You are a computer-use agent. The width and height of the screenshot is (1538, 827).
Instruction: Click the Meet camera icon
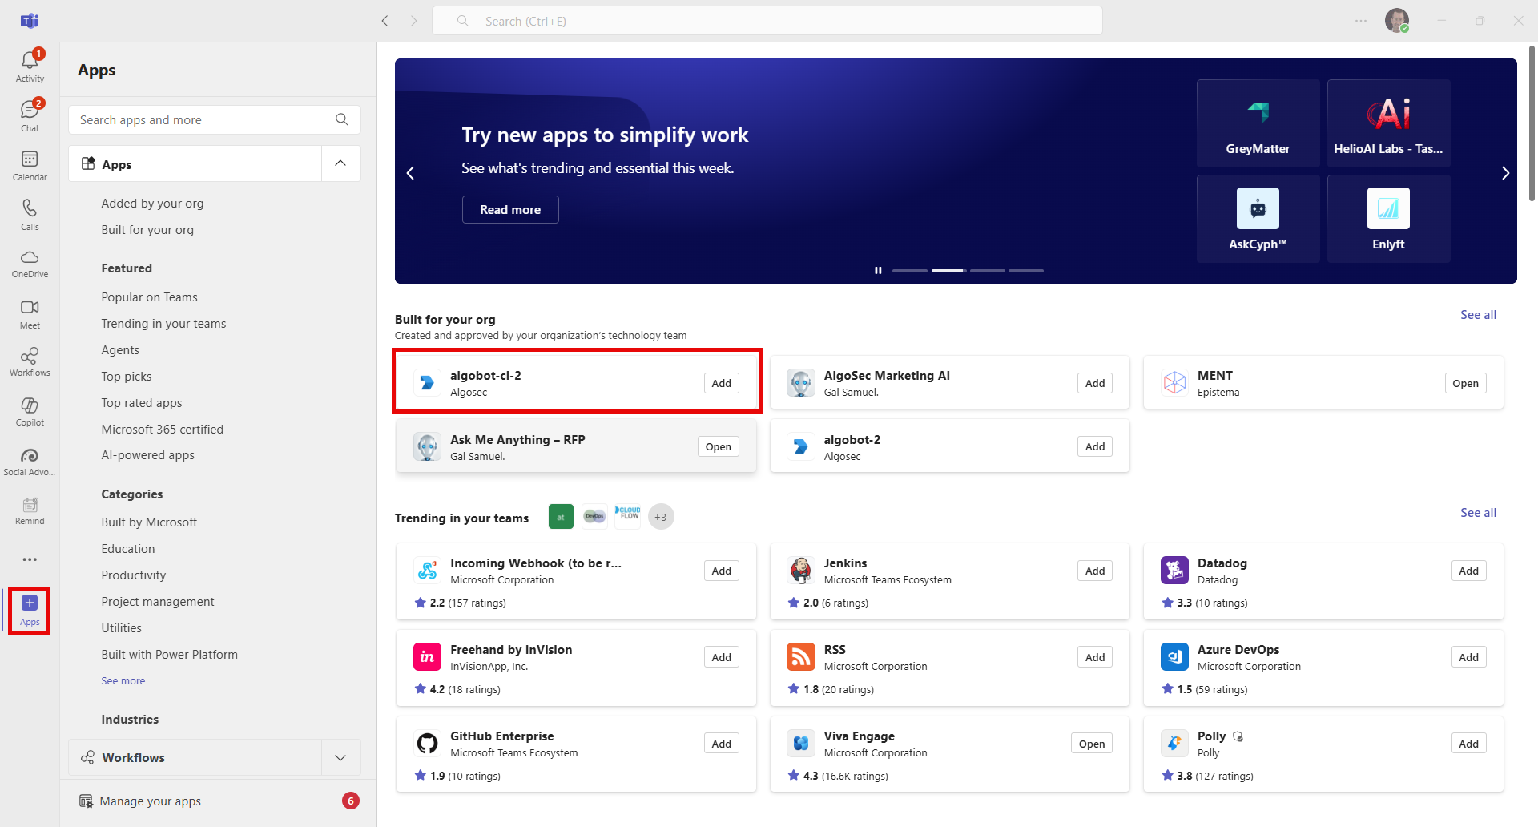[x=30, y=313]
